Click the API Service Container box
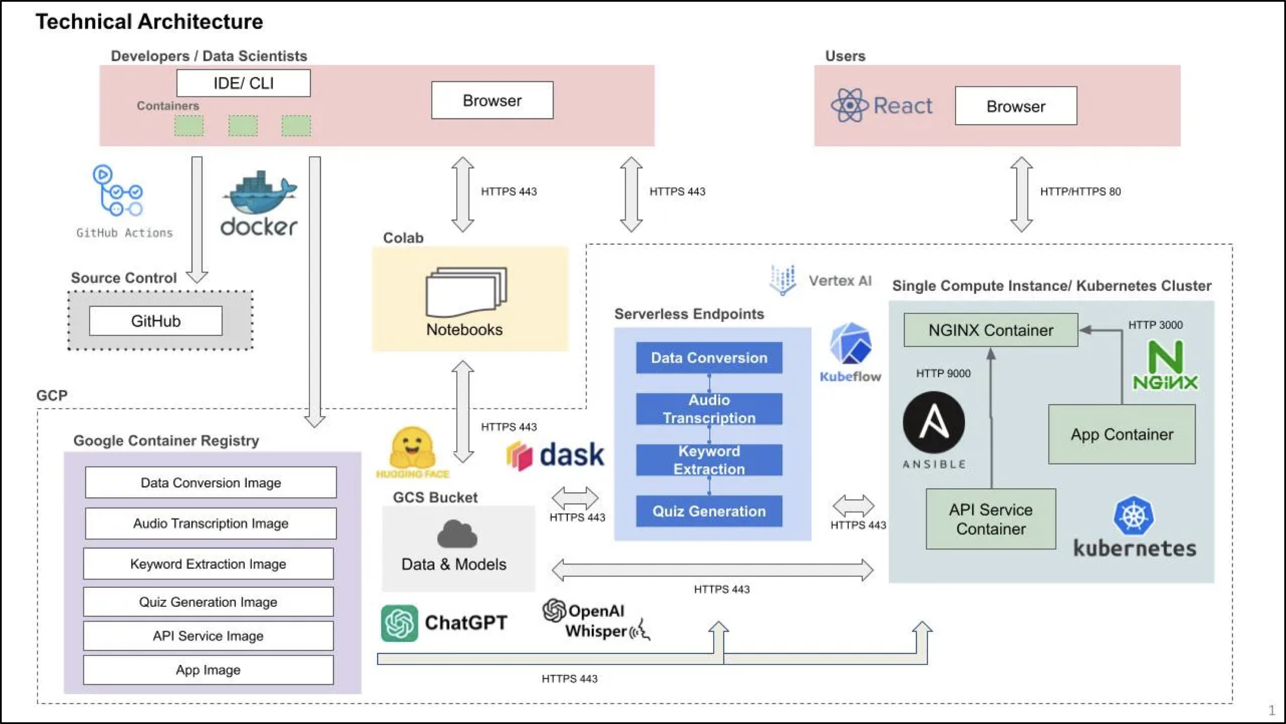1286x724 pixels. [x=990, y=519]
